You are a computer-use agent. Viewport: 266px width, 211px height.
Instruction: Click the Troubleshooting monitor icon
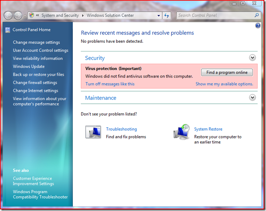click(93, 132)
